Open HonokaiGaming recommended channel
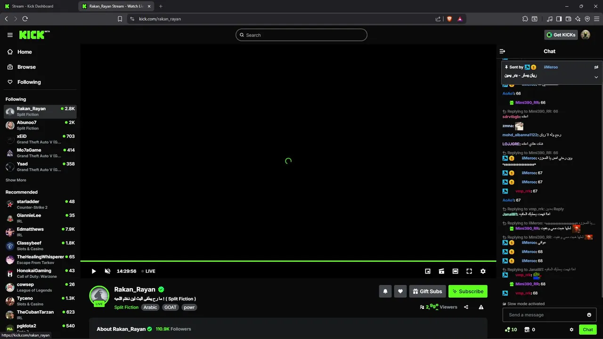The width and height of the screenshot is (603, 339). (40, 274)
